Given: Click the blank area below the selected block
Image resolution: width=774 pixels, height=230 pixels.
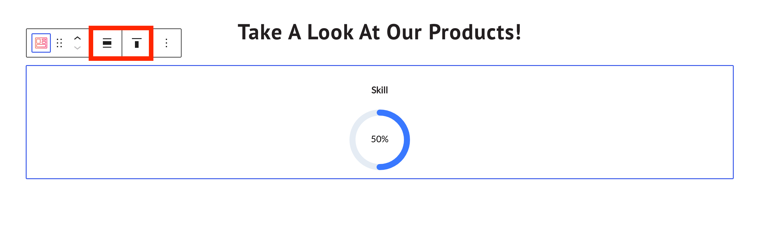Looking at the screenshot, I should pyautogui.click(x=379, y=206).
